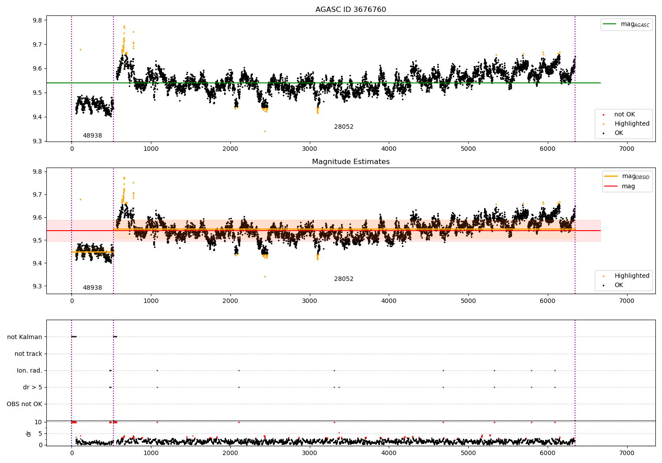Click the '28052' obsid label in middle plot
The height and width of the screenshot is (463, 662).
344,279
